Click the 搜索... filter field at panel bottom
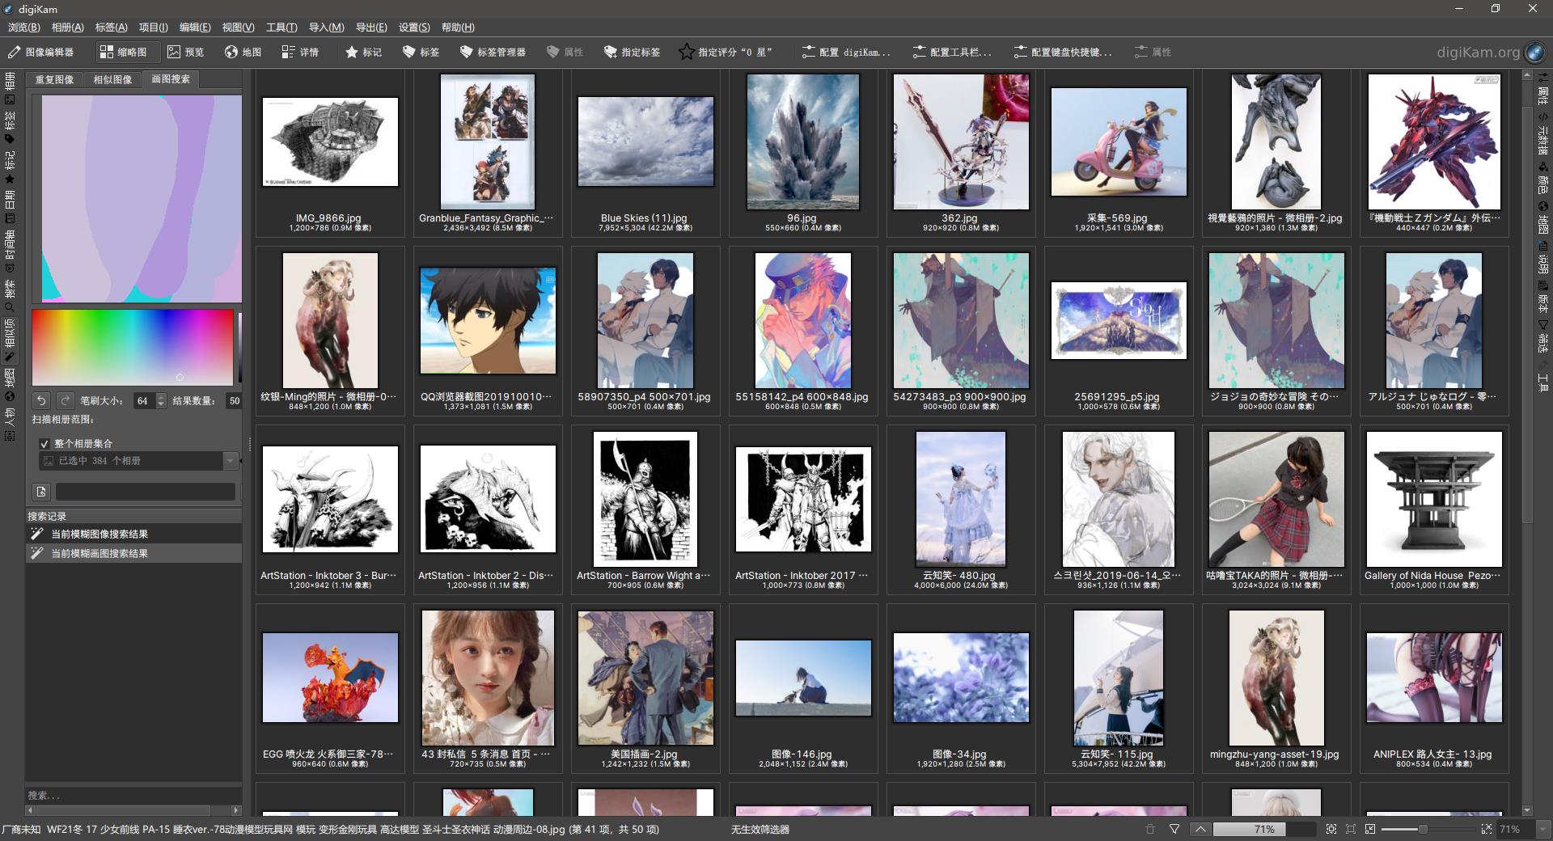Image resolution: width=1553 pixels, height=841 pixels. (x=133, y=795)
